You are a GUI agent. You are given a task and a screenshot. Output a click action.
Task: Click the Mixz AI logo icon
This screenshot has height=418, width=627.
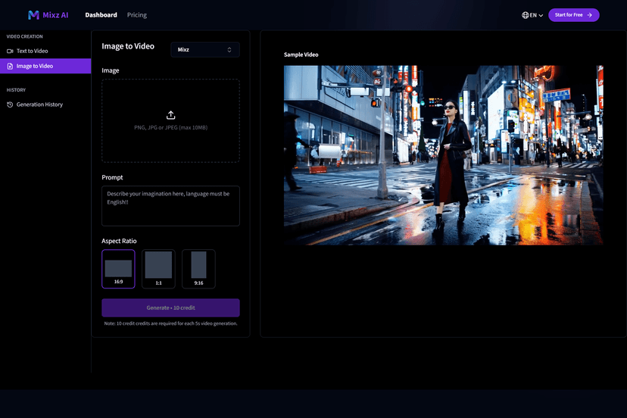point(33,15)
